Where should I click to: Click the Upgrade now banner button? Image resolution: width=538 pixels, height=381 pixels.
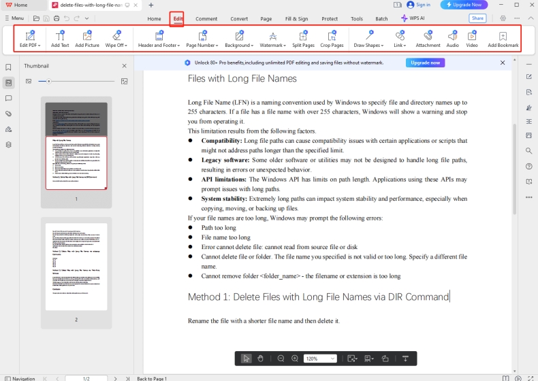point(426,63)
